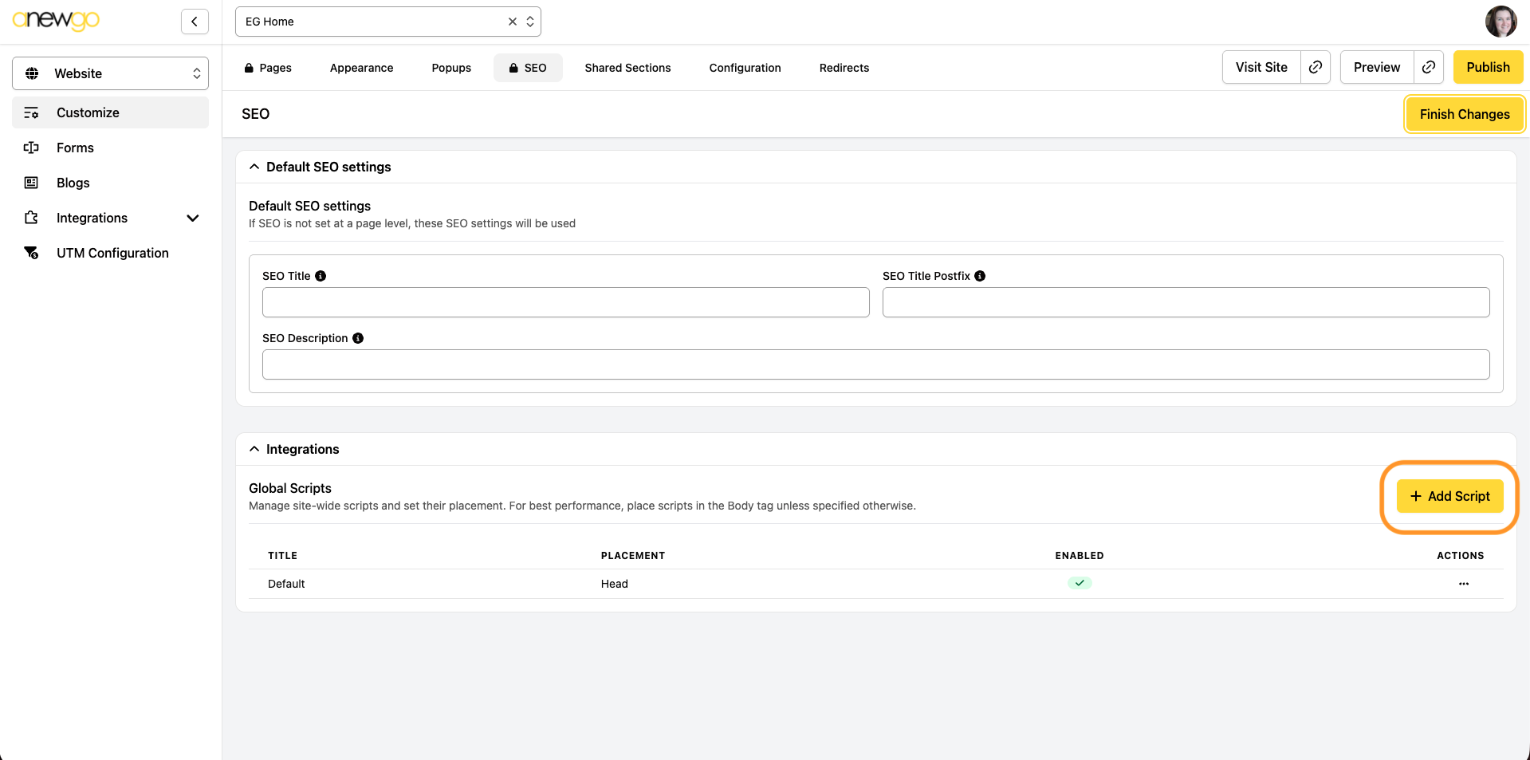Toggle the Default script enabled checkmark
Viewport: 1530px width, 760px height.
click(x=1080, y=583)
